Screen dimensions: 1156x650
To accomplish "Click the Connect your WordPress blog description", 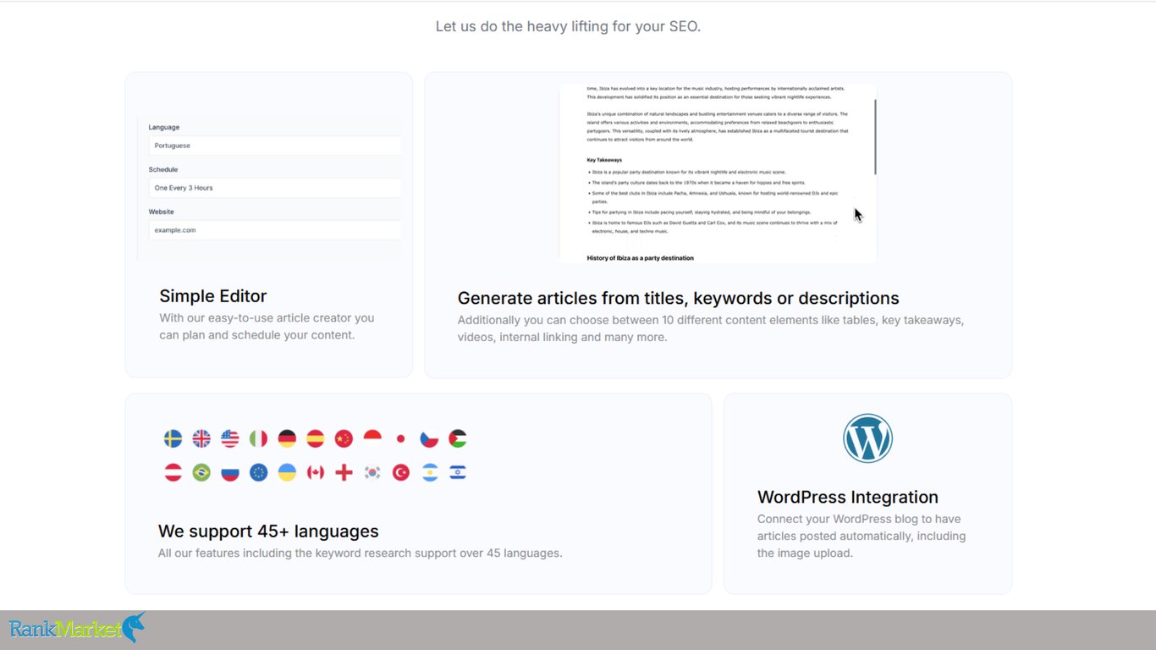I will (x=861, y=536).
